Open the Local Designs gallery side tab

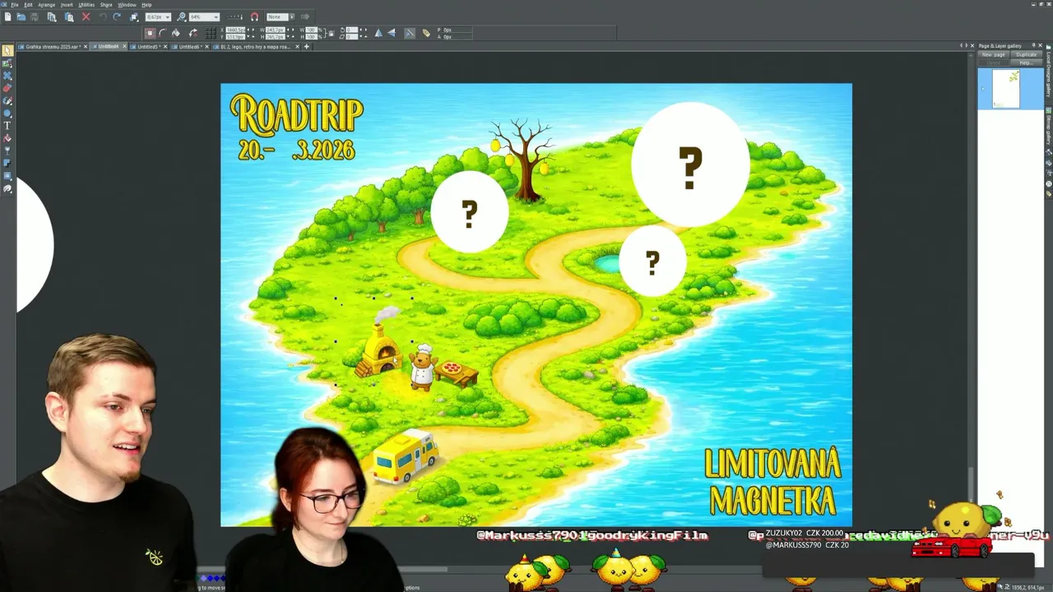(1048, 72)
